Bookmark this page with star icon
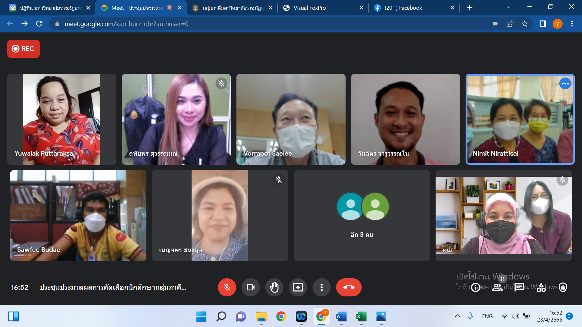The width and height of the screenshot is (582, 327). click(x=525, y=24)
